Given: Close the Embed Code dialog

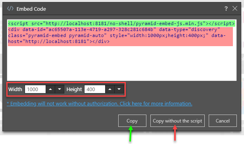Looking at the screenshot, I should (x=235, y=8).
